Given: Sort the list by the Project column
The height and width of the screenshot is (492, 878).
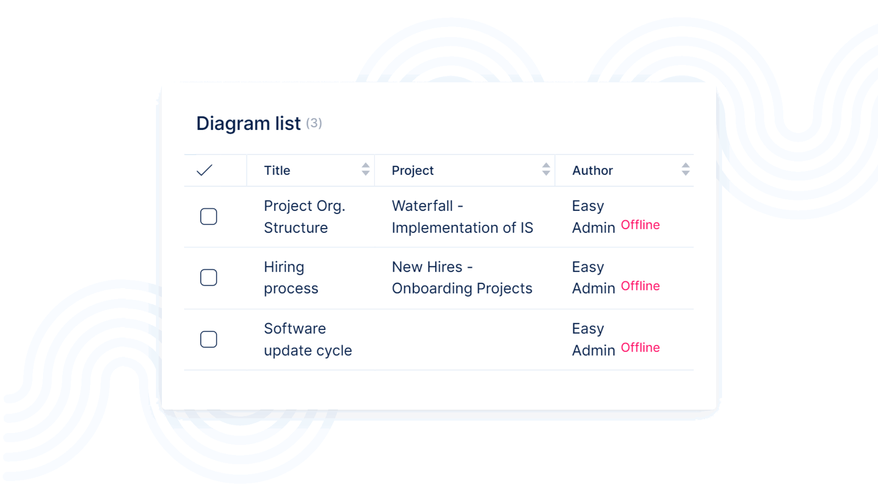Looking at the screenshot, I should coord(546,170).
